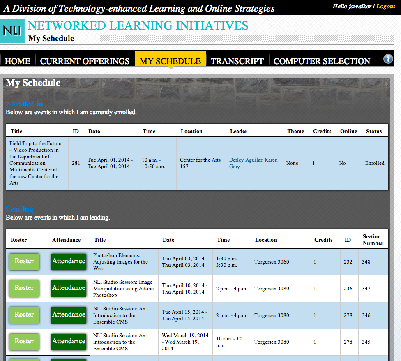401x361 pixels.
Task: Open the CURRENT OFFERINGS tab
Action: pos(85,61)
